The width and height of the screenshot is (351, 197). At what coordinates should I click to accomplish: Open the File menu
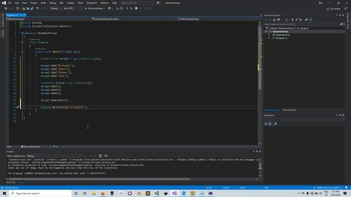tap(10, 3)
